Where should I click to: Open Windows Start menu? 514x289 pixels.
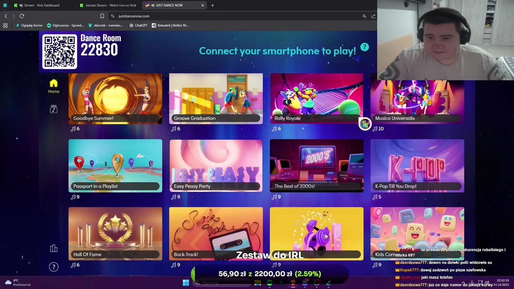(186, 283)
